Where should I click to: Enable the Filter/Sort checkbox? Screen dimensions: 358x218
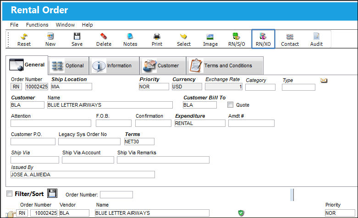pos(9,194)
